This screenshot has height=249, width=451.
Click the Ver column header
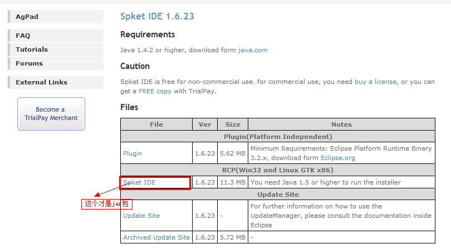point(204,124)
